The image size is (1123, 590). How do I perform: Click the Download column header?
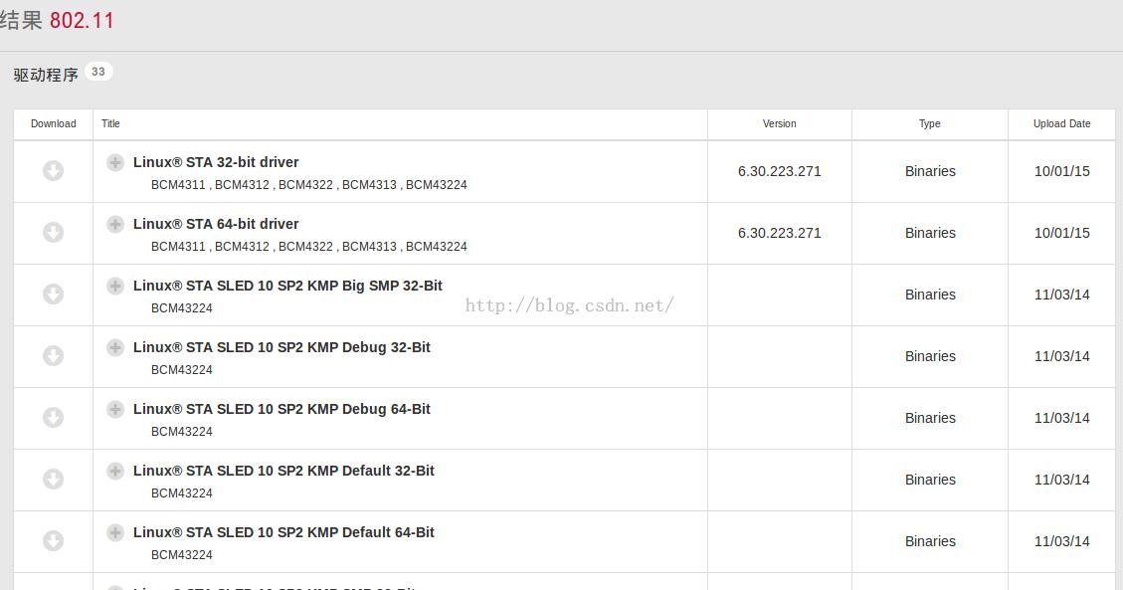[x=53, y=124]
